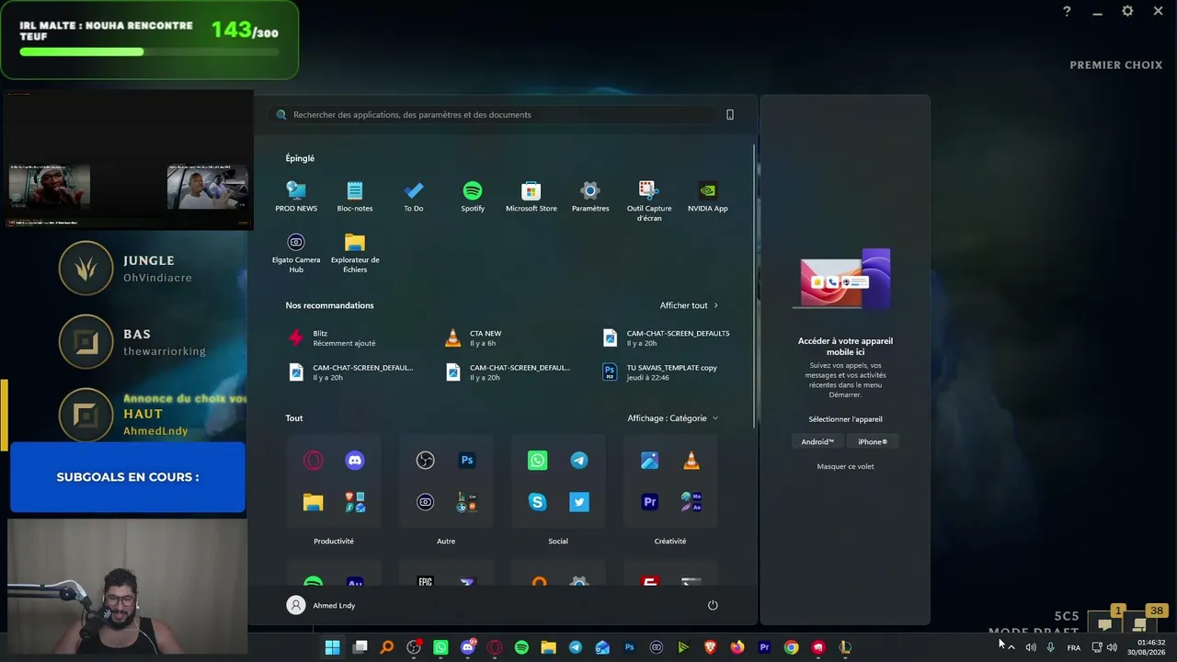Select the JUNGLE OhVindiacre player row
Viewport: 1177px width, 662px height.
pos(126,268)
